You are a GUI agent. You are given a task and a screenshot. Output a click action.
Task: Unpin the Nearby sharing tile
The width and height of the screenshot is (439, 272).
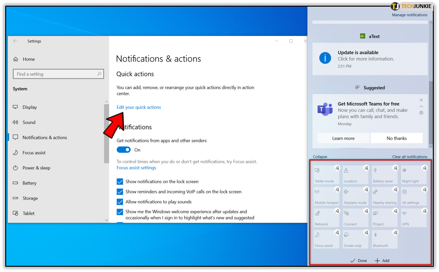(395, 190)
